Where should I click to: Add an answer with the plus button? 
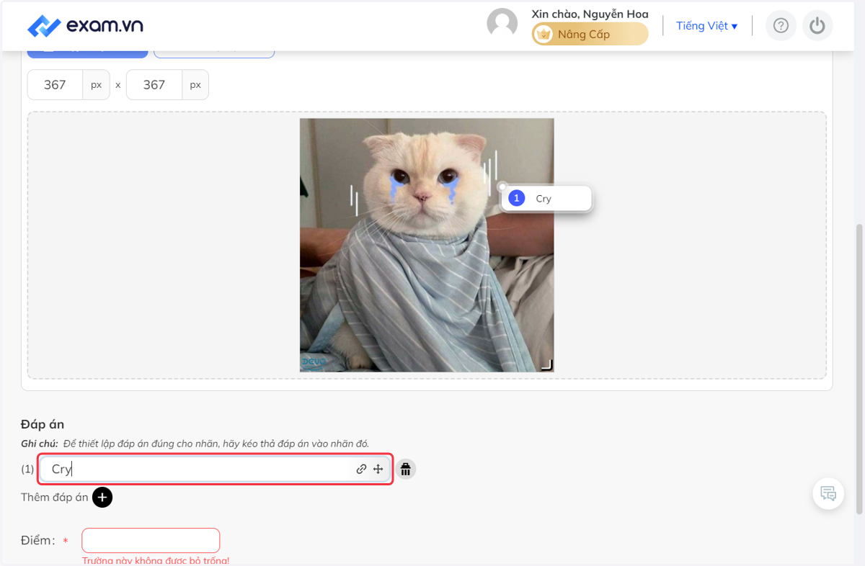102,497
